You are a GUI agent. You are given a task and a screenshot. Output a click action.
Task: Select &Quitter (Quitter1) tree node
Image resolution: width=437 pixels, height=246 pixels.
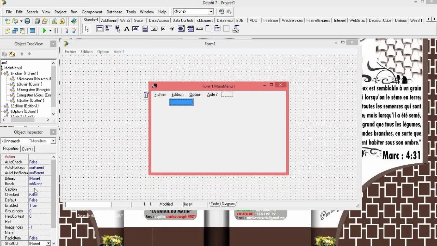click(x=30, y=101)
